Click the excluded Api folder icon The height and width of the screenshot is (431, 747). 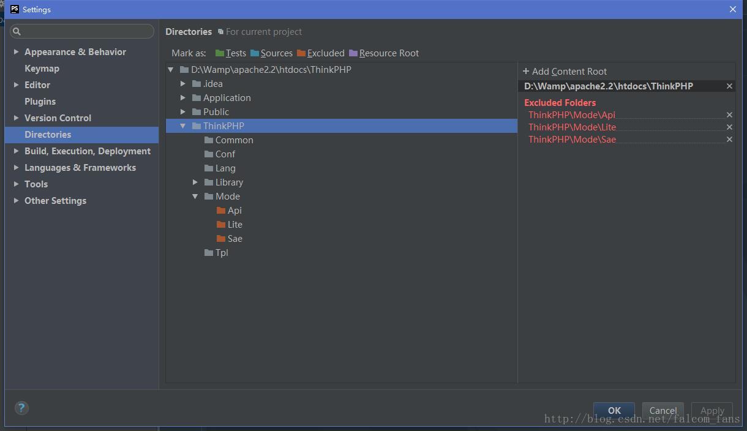(x=221, y=210)
